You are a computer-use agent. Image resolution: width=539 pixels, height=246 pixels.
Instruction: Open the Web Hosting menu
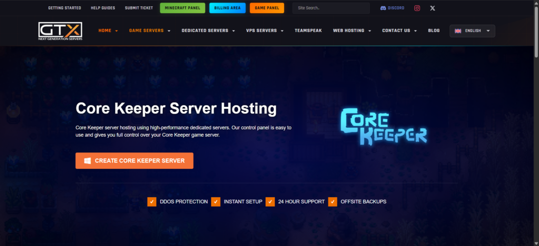pyautogui.click(x=348, y=30)
